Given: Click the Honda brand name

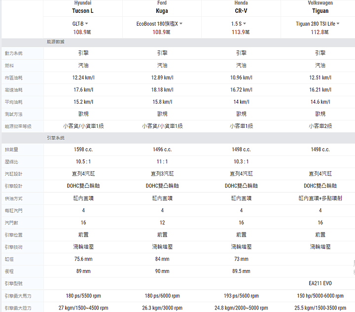Looking at the screenshot, I should tap(241, 3).
